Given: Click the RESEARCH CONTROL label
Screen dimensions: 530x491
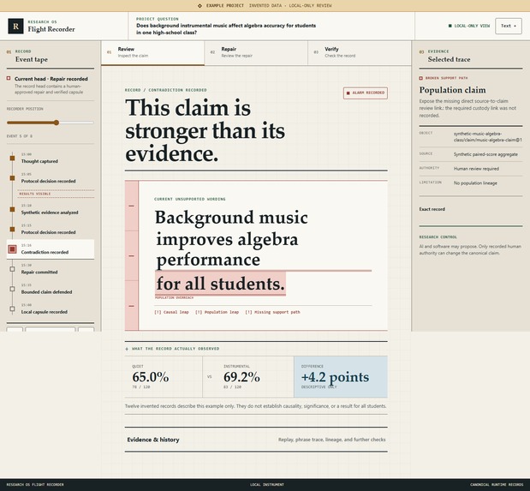Looking at the screenshot, I should pyautogui.click(x=438, y=237).
